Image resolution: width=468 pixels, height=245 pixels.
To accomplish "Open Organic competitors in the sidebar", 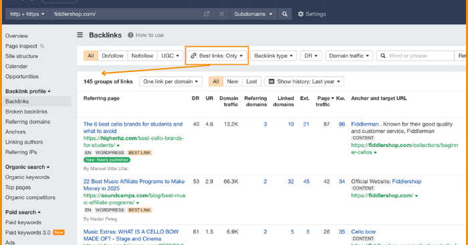I will pos(30,198).
